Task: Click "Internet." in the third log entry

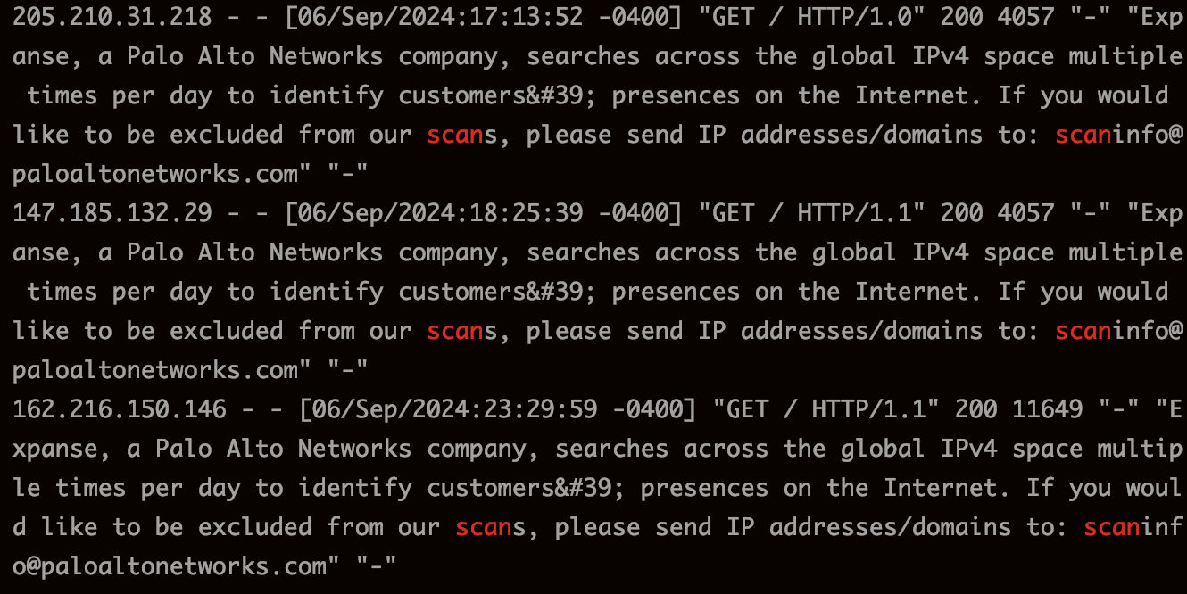Action: [x=948, y=488]
